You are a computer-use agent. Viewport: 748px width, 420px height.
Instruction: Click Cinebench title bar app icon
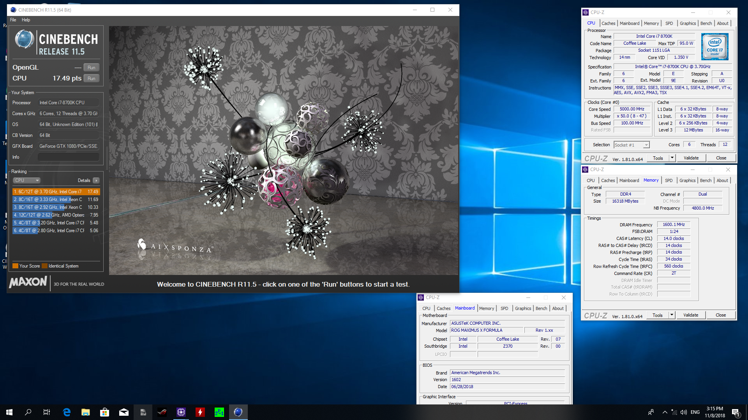coord(13,10)
